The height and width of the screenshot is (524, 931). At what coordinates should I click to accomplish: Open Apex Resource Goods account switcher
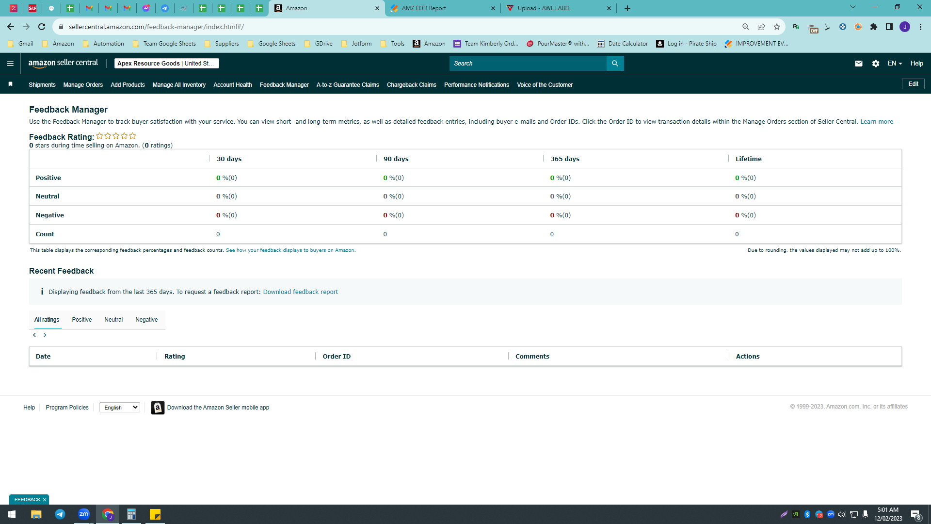[167, 64]
